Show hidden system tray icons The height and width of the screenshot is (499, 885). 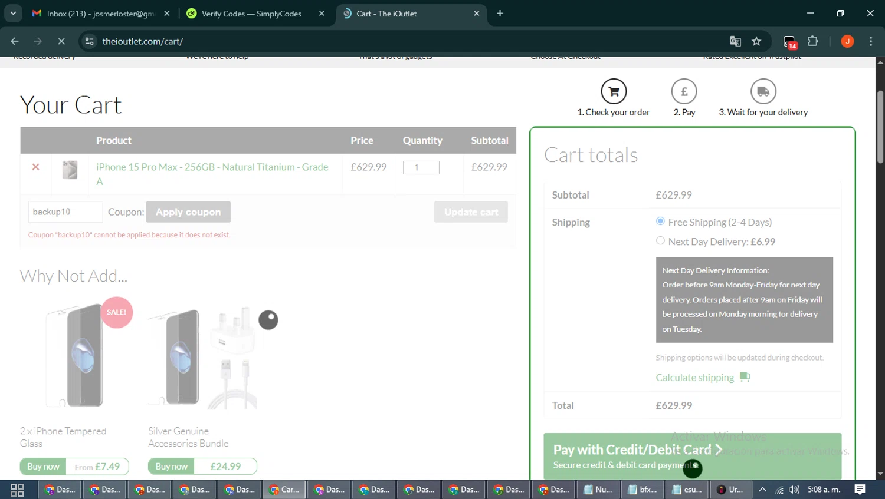click(762, 490)
